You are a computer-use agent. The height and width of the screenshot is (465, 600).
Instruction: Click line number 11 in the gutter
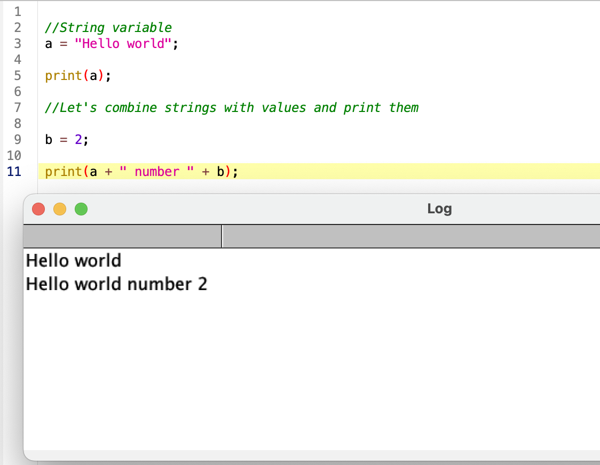pyautogui.click(x=14, y=172)
